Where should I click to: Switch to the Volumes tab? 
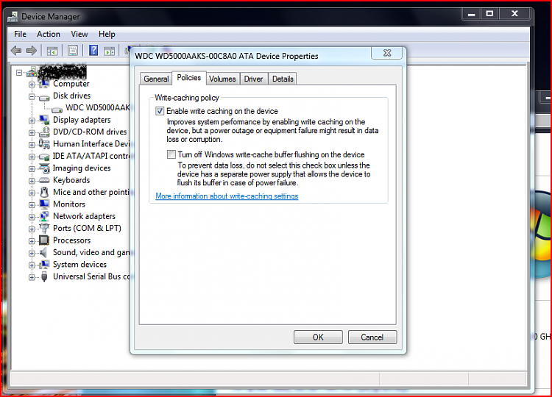pyautogui.click(x=222, y=79)
